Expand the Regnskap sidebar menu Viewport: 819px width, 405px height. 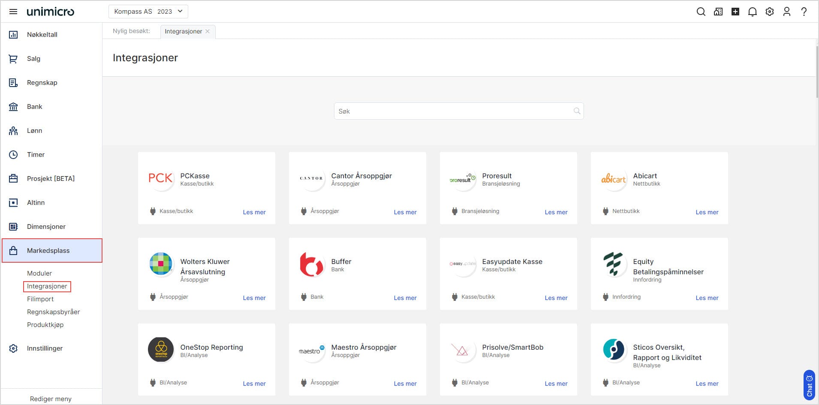coord(42,83)
